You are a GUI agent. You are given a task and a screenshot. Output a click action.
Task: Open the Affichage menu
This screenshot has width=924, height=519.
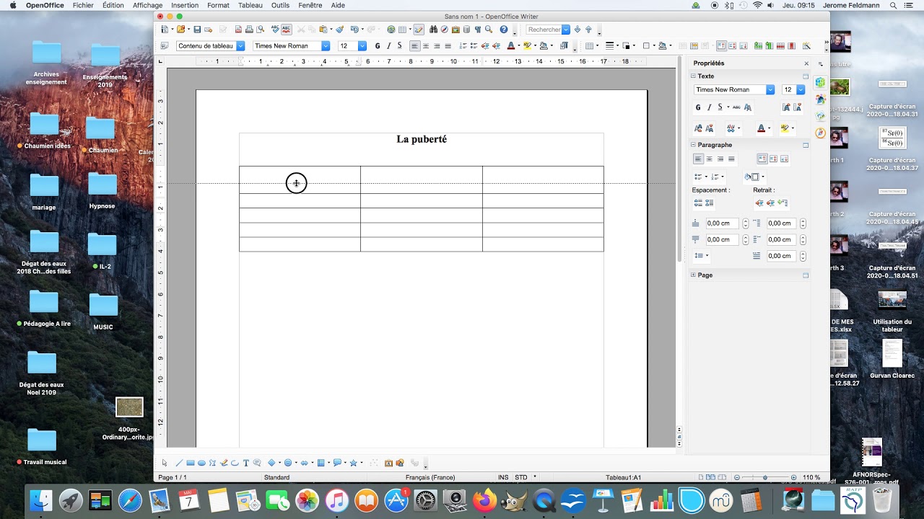click(147, 5)
